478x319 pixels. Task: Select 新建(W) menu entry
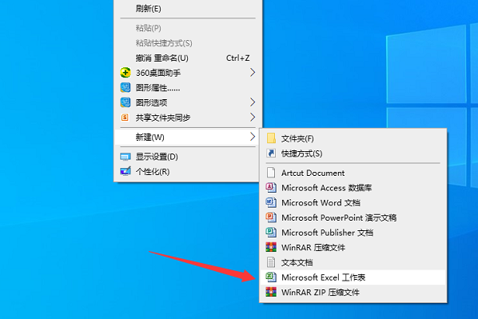tap(188, 137)
